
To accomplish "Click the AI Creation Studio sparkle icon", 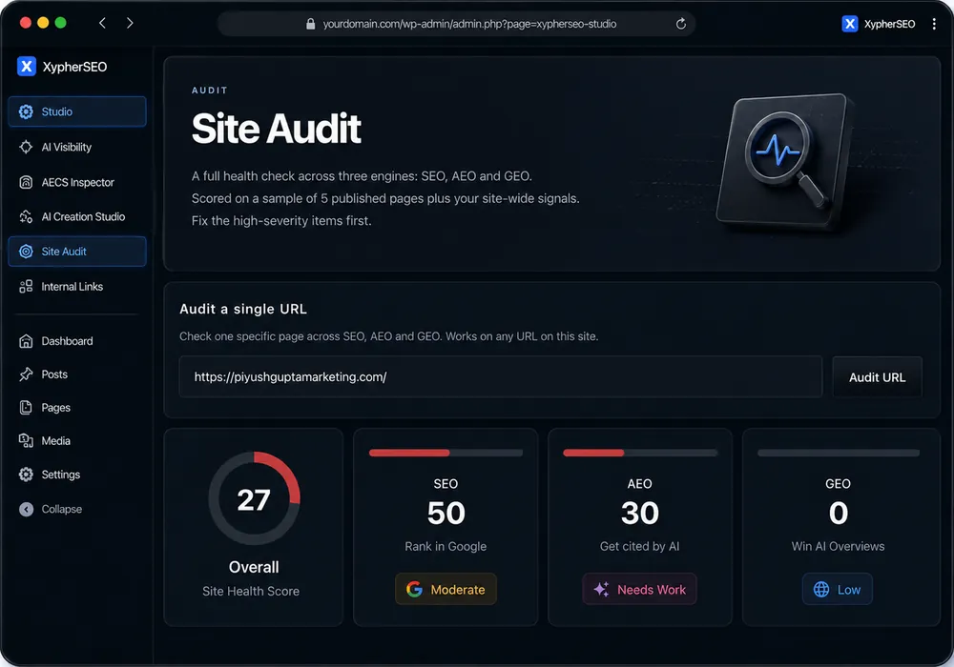I will pyautogui.click(x=26, y=217).
